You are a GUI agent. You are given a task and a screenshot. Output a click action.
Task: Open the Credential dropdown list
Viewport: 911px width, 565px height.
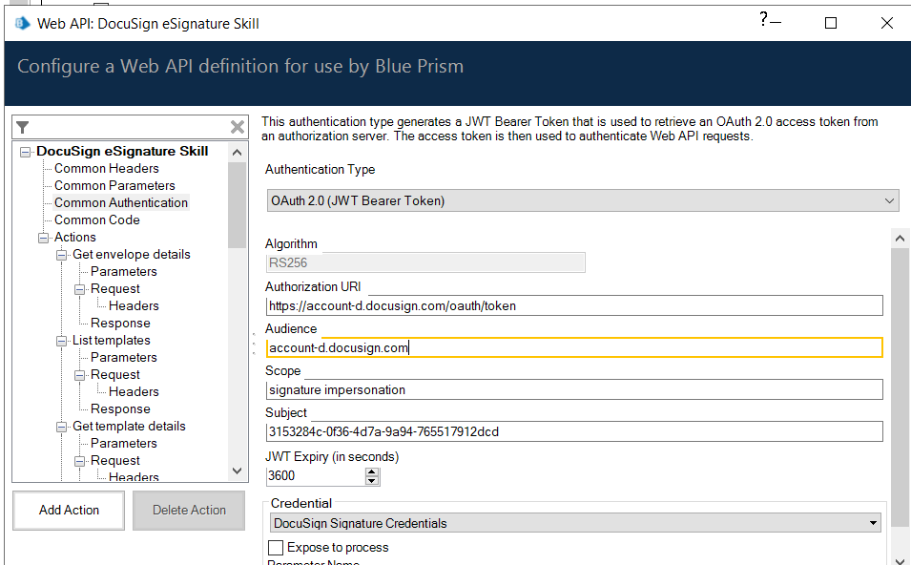click(x=575, y=523)
